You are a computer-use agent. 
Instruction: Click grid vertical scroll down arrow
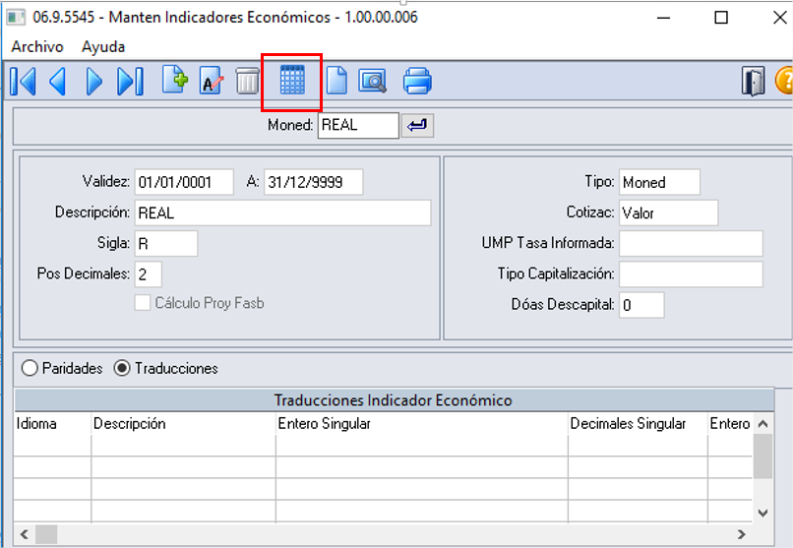point(762,513)
